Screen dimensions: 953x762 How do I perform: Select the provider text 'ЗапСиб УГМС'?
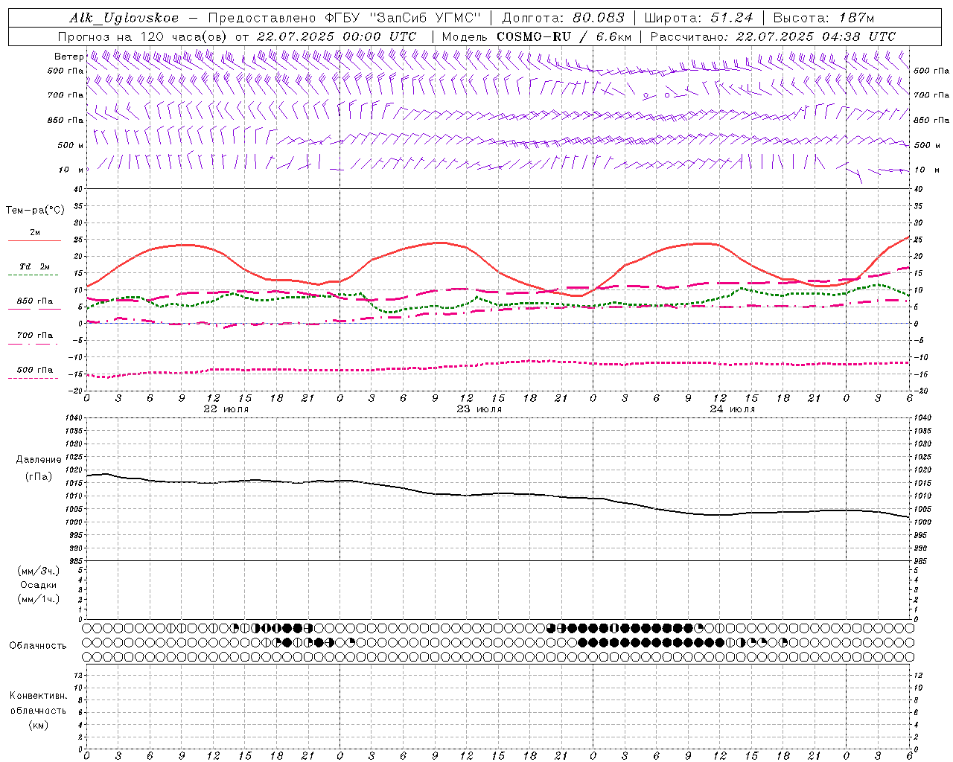[x=426, y=18]
